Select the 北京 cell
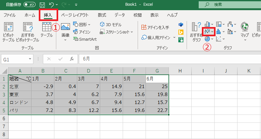The width and height of the screenshot is (261, 139). click(x=20, y=87)
